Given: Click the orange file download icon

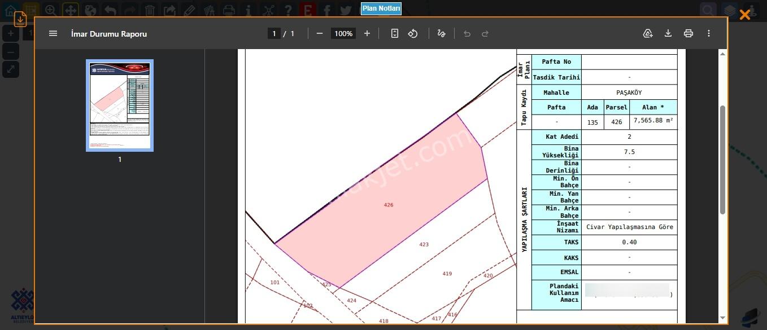Looking at the screenshot, I should (20, 19).
